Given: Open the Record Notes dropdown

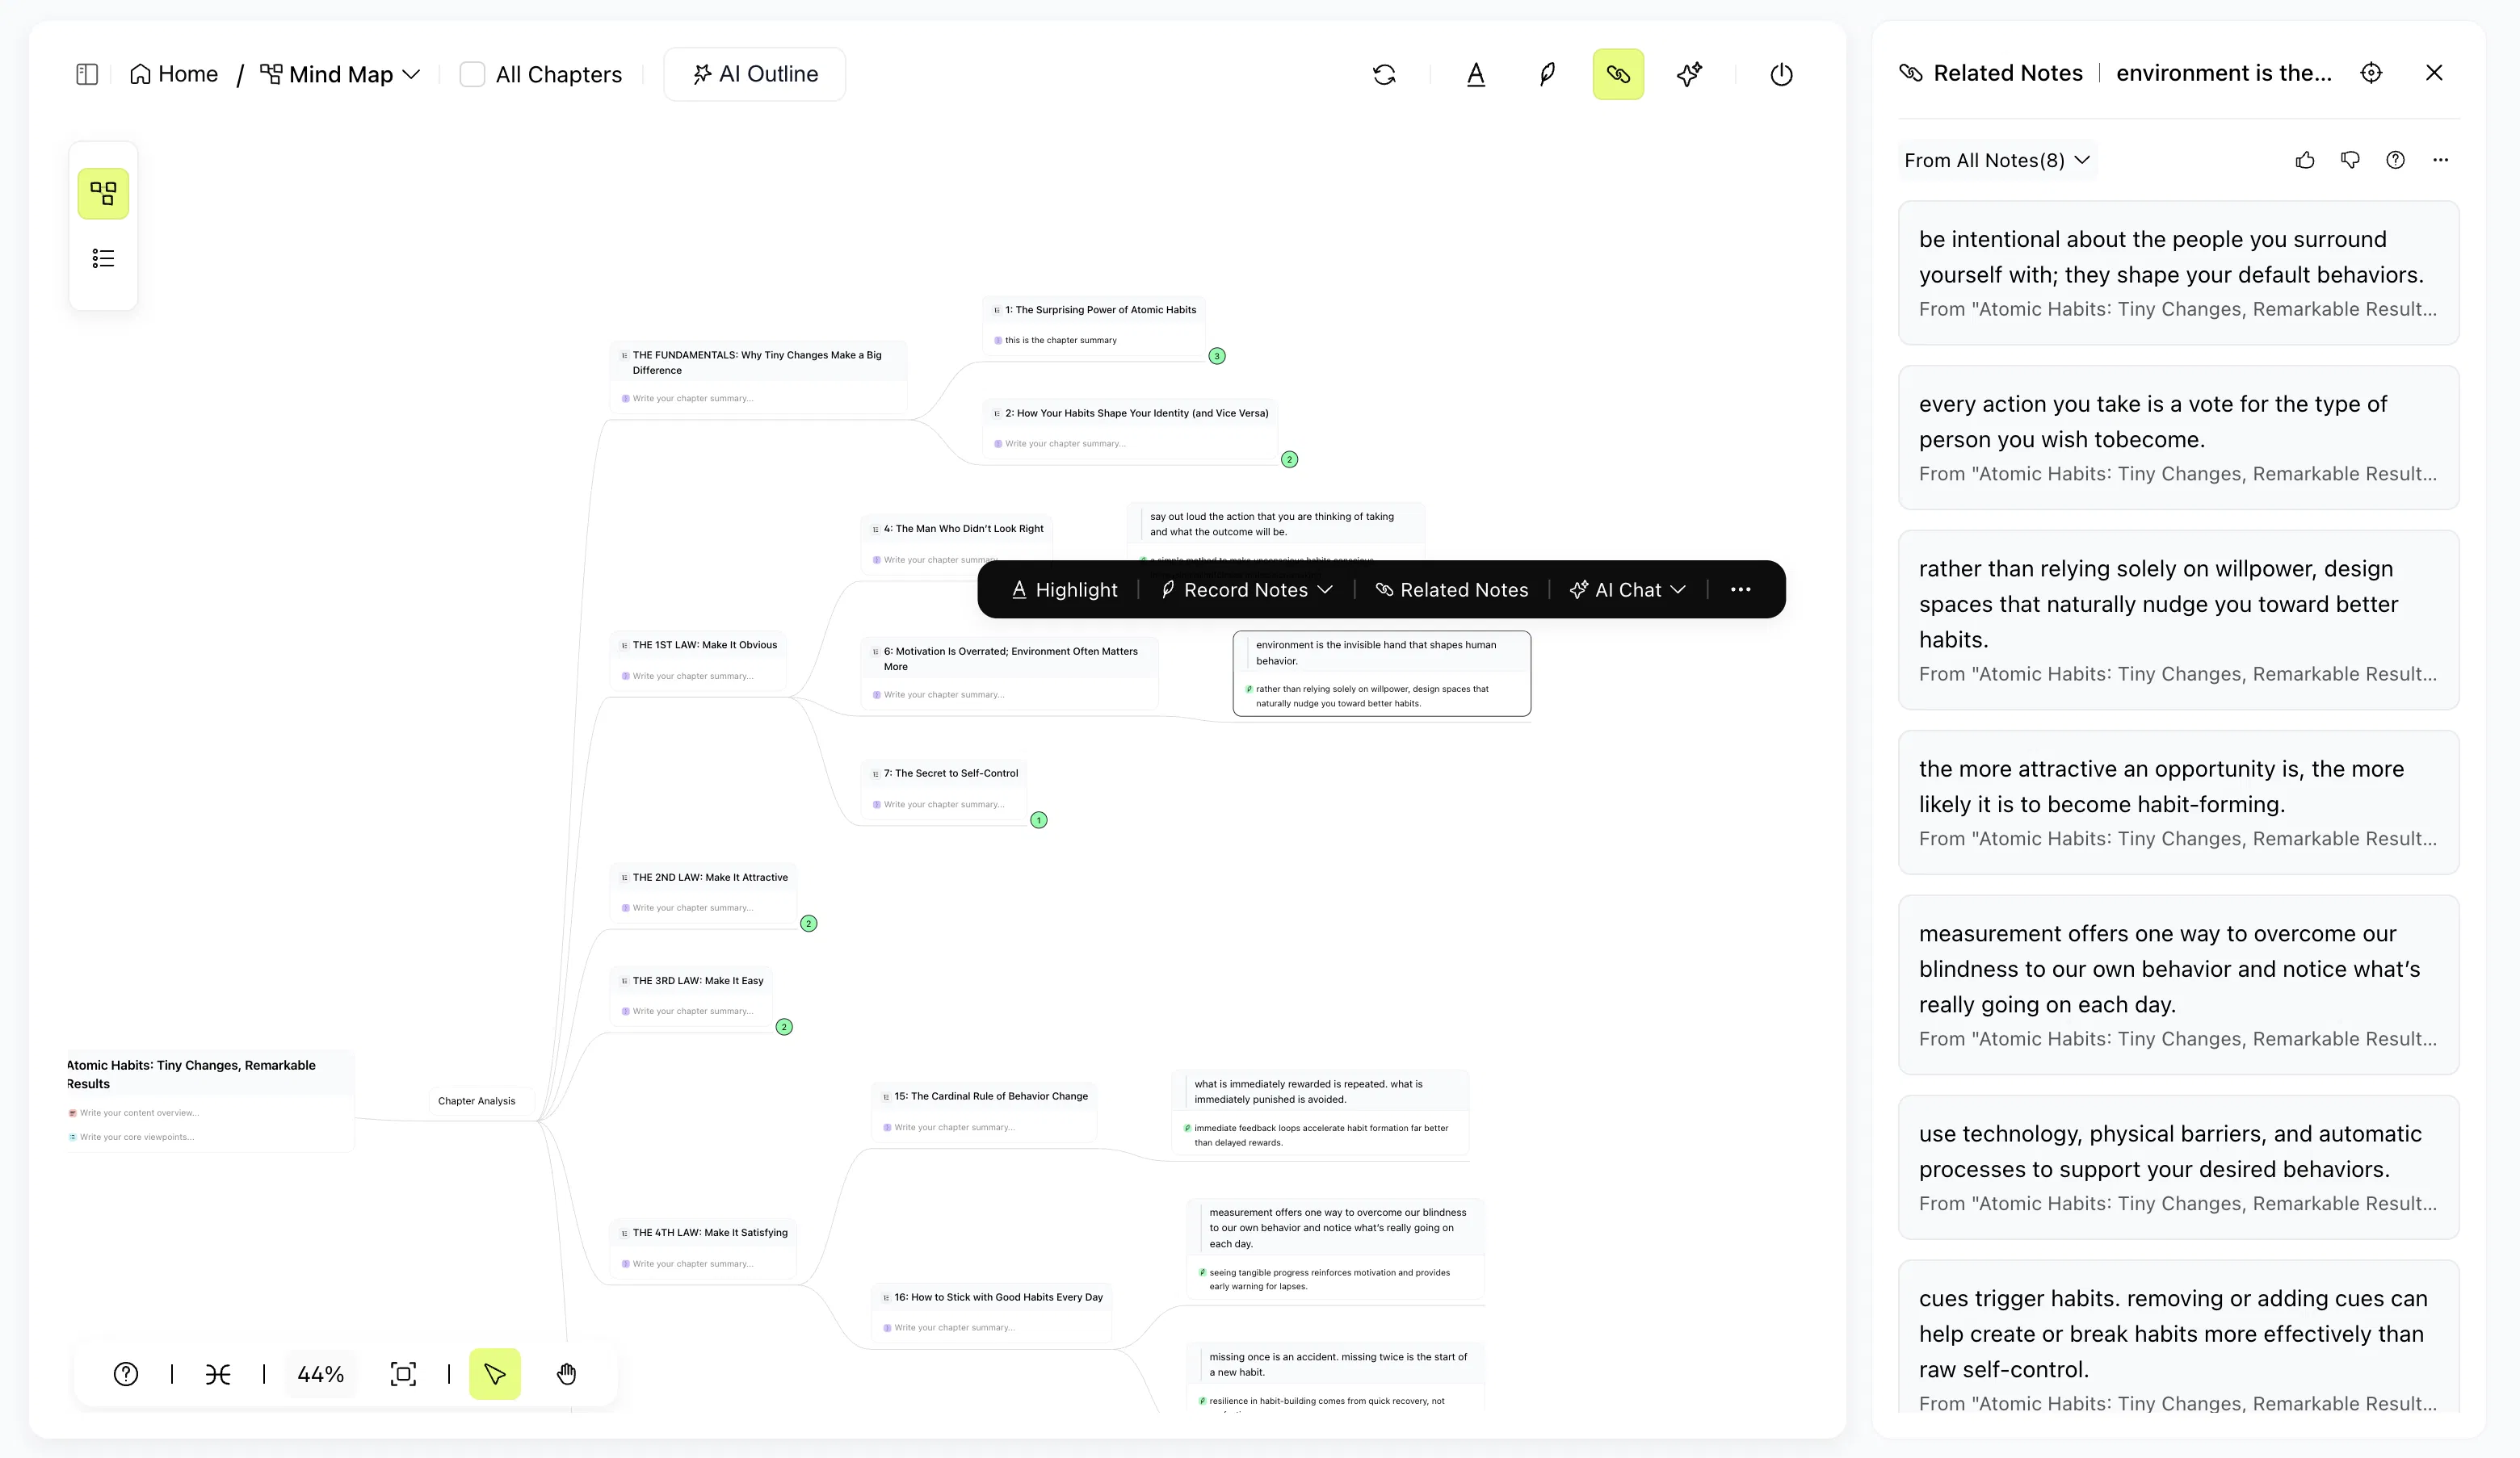Looking at the screenshot, I should (1246, 589).
